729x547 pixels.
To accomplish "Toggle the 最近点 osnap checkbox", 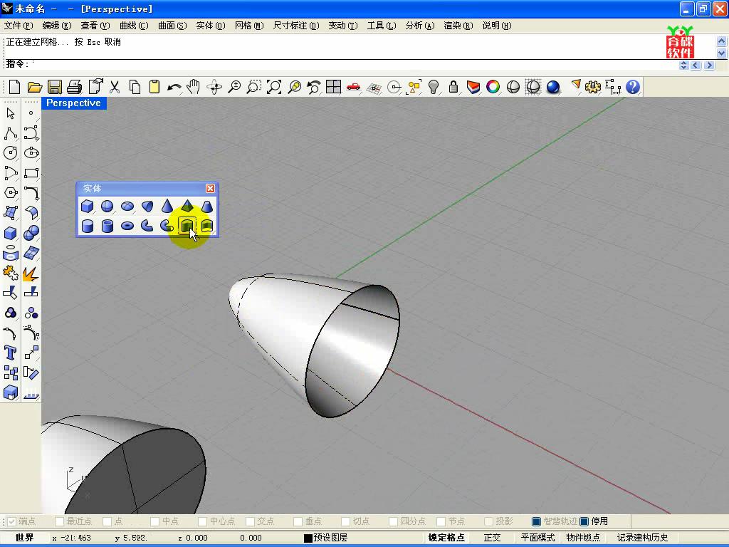I will [60, 521].
